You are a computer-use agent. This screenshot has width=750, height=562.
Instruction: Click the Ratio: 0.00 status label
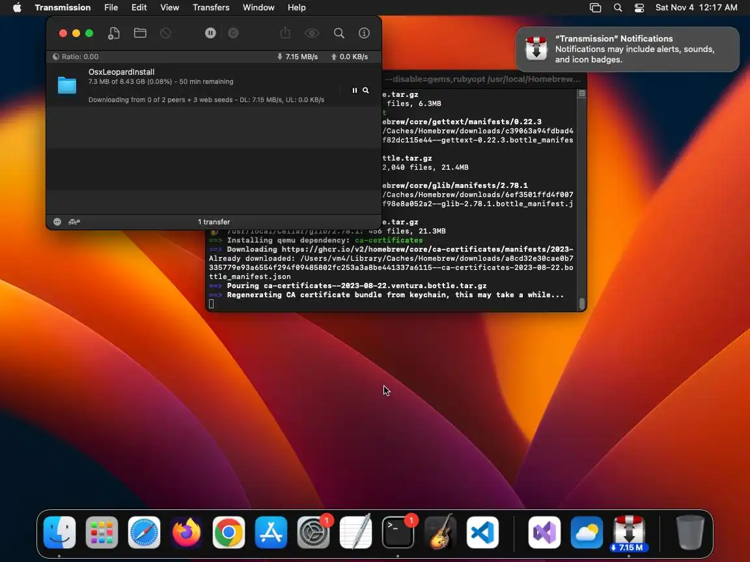click(x=76, y=57)
